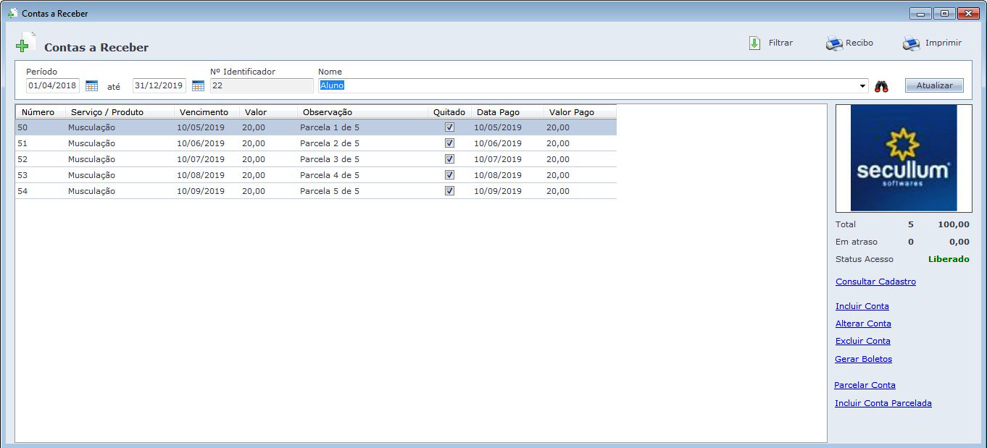
Task: Click the Recibo printer icon
Action: [834, 43]
